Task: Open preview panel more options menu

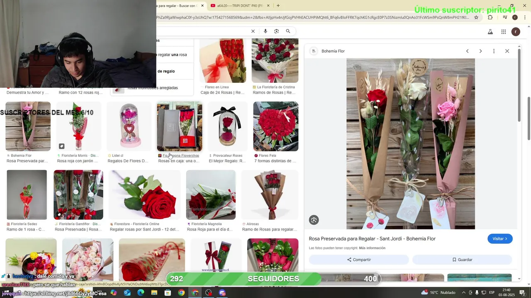Action: (x=494, y=51)
